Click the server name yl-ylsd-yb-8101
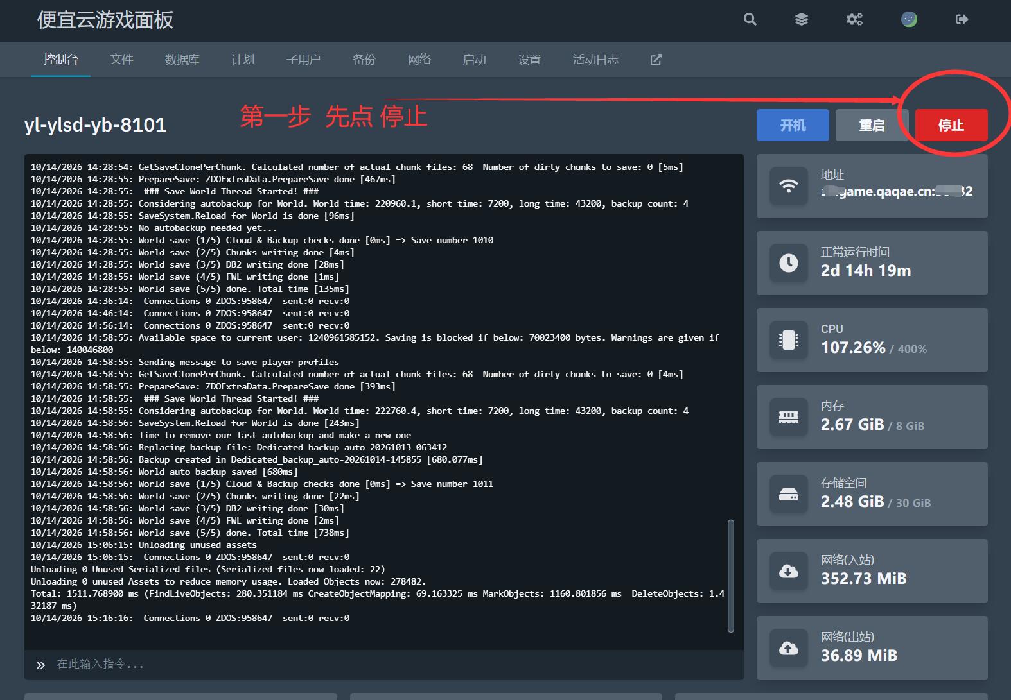The width and height of the screenshot is (1011, 700). (x=95, y=124)
